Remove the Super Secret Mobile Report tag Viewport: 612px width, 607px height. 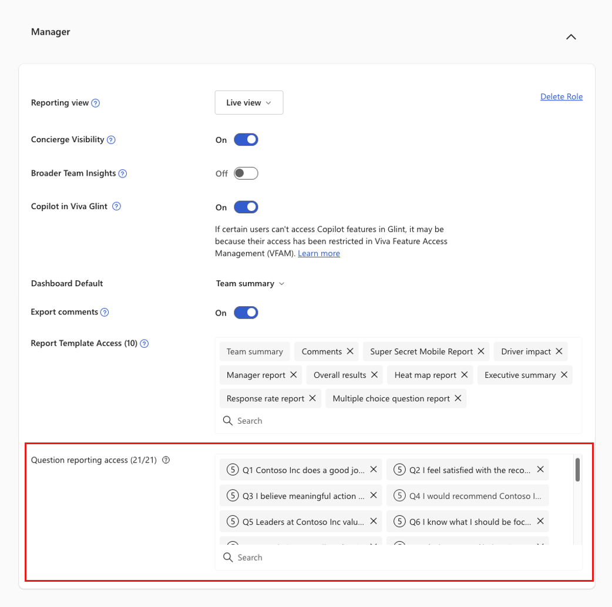point(481,351)
